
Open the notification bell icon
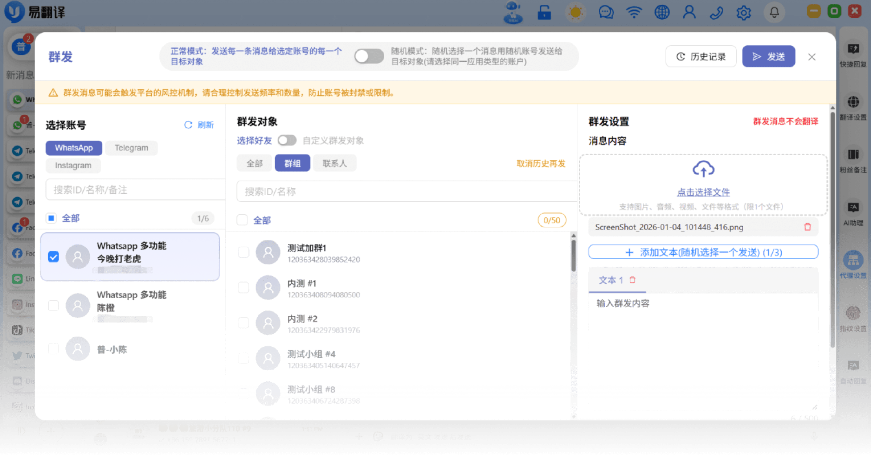pyautogui.click(x=774, y=13)
